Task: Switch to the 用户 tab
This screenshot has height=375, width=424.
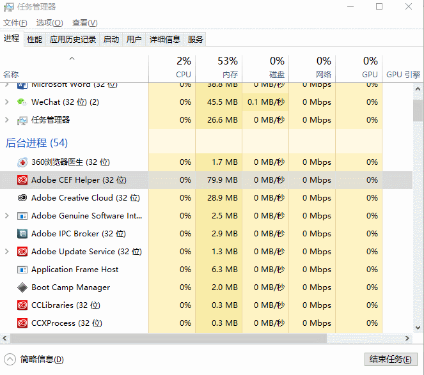Action: [134, 40]
